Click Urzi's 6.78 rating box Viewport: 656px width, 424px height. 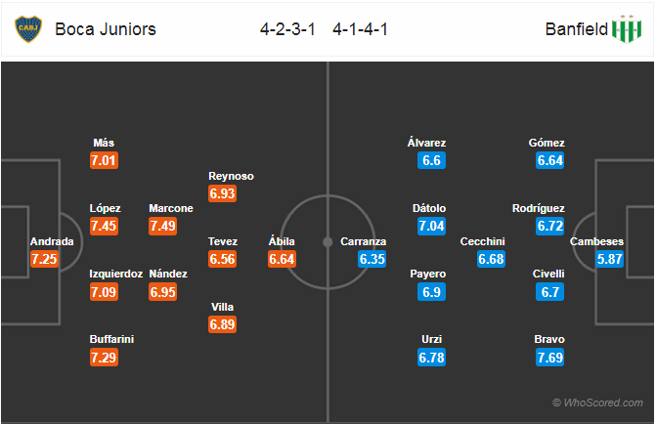point(431,358)
